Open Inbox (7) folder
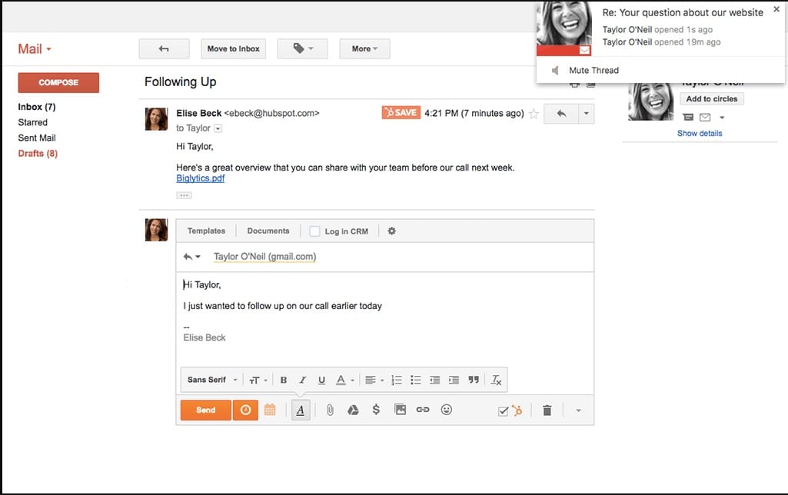788x495 pixels. click(x=37, y=107)
